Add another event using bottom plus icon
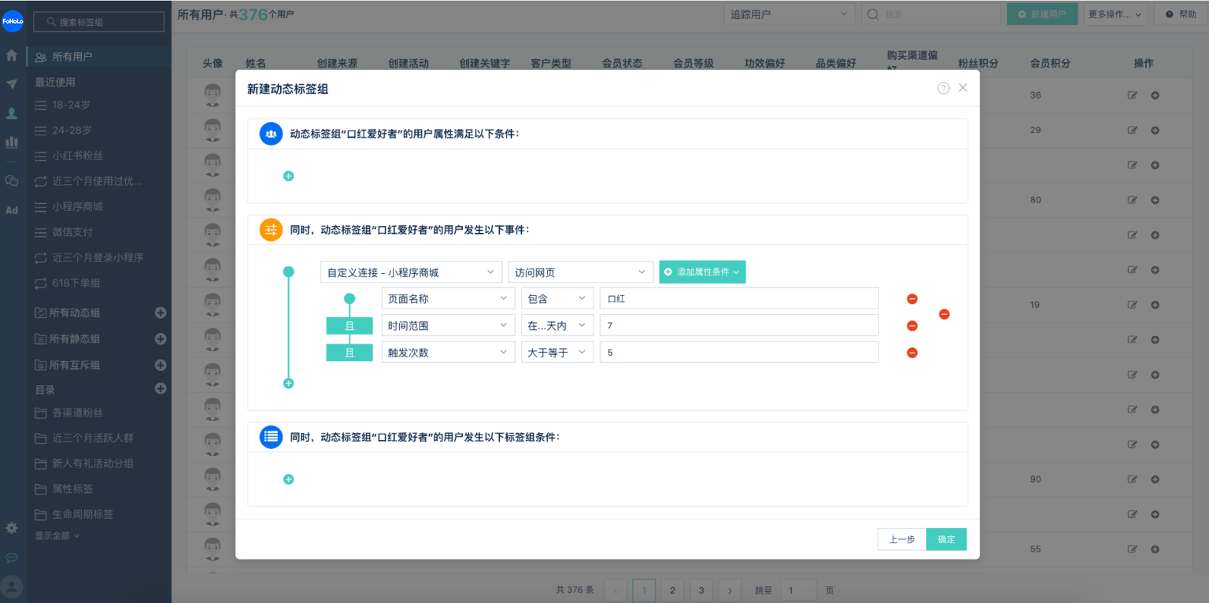This screenshot has width=1209, height=603. click(x=288, y=383)
